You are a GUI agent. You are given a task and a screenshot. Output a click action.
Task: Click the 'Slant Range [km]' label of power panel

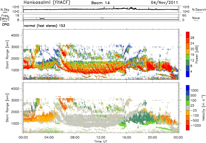7,54
